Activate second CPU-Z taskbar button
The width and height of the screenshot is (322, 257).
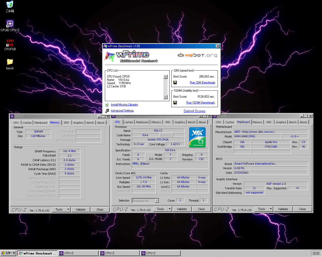tap(119, 253)
